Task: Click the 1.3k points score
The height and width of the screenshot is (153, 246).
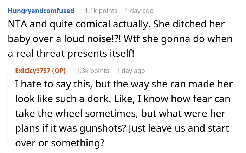Action: (x=92, y=71)
